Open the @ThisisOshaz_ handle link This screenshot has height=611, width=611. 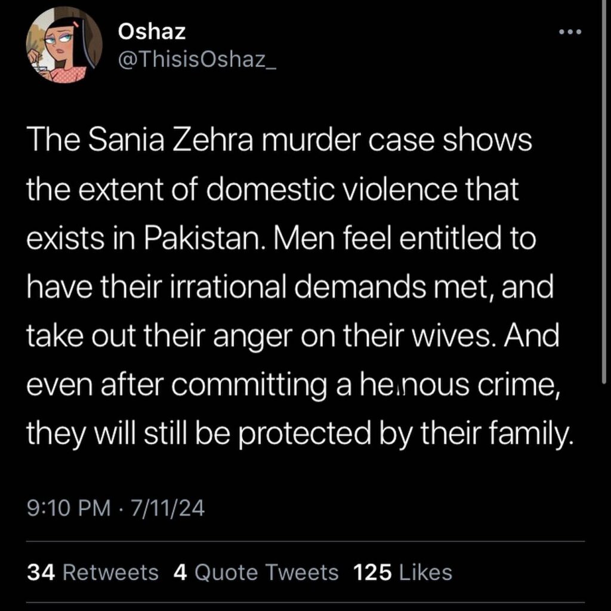(x=197, y=60)
